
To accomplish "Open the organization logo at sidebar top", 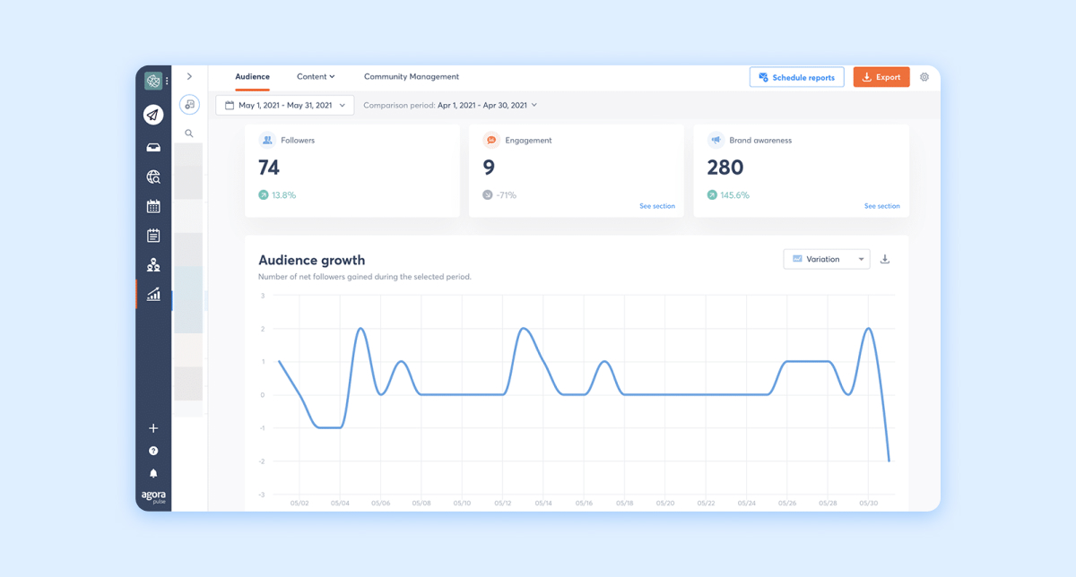I will pos(152,81).
